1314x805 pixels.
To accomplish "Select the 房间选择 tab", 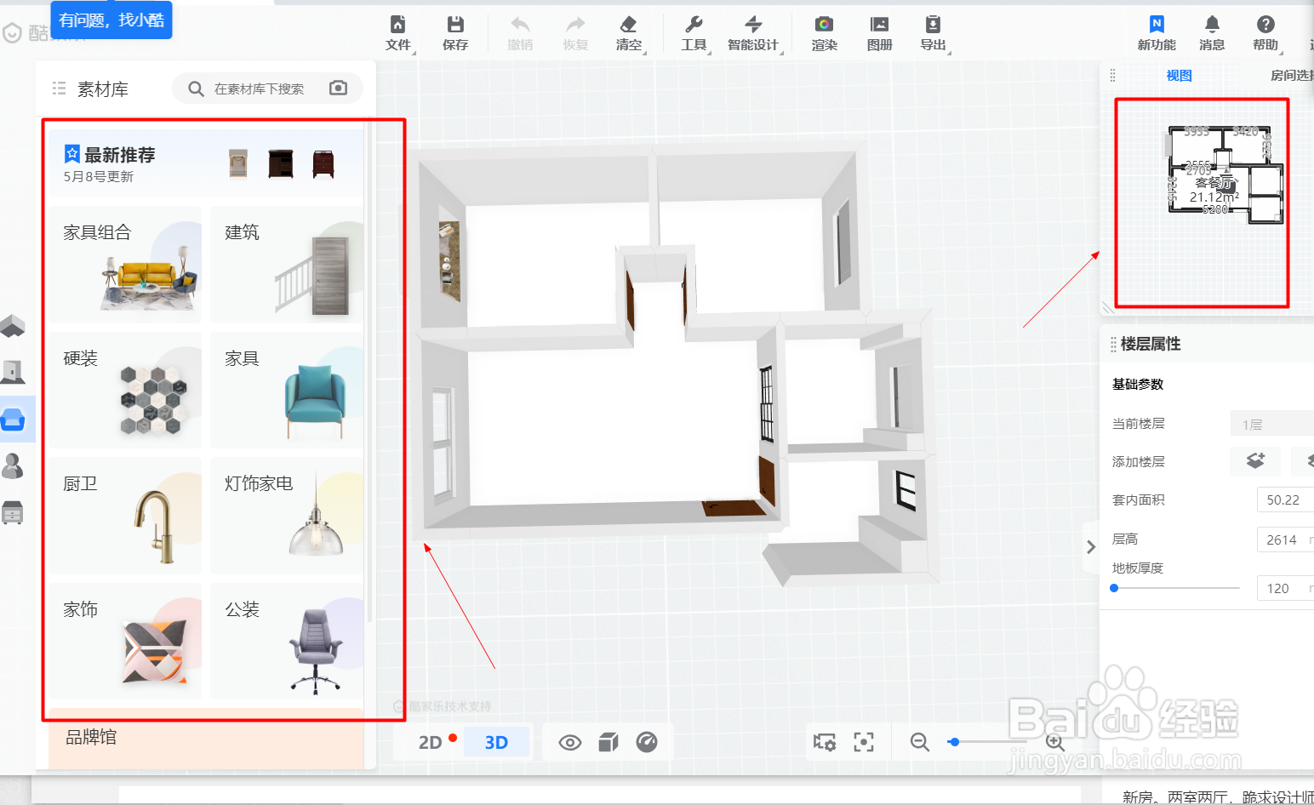I will [1292, 76].
